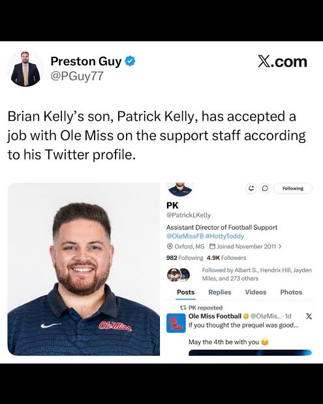Viewport: 323px width, 404px height.
Task: View the 982 Following list
Action: (x=185, y=258)
